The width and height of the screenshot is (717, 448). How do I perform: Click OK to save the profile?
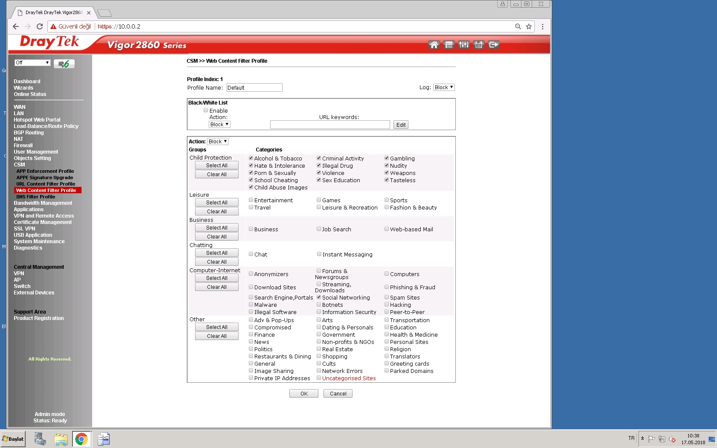(303, 393)
